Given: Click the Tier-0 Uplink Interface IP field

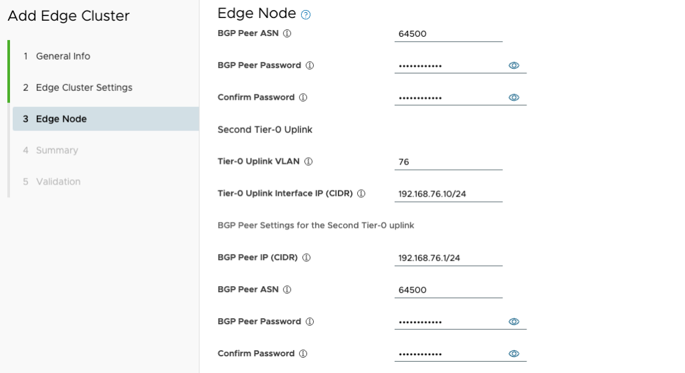Looking at the screenshot, I should 448,193.
